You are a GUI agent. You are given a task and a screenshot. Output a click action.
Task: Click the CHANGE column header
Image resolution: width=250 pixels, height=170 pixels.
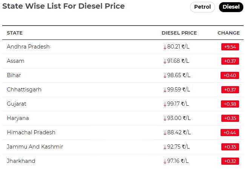click(229, 33)
